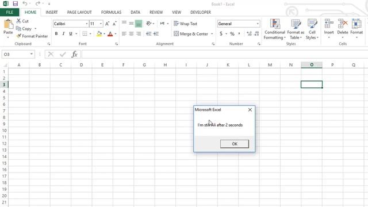Select row 3 header

(4, 85)
